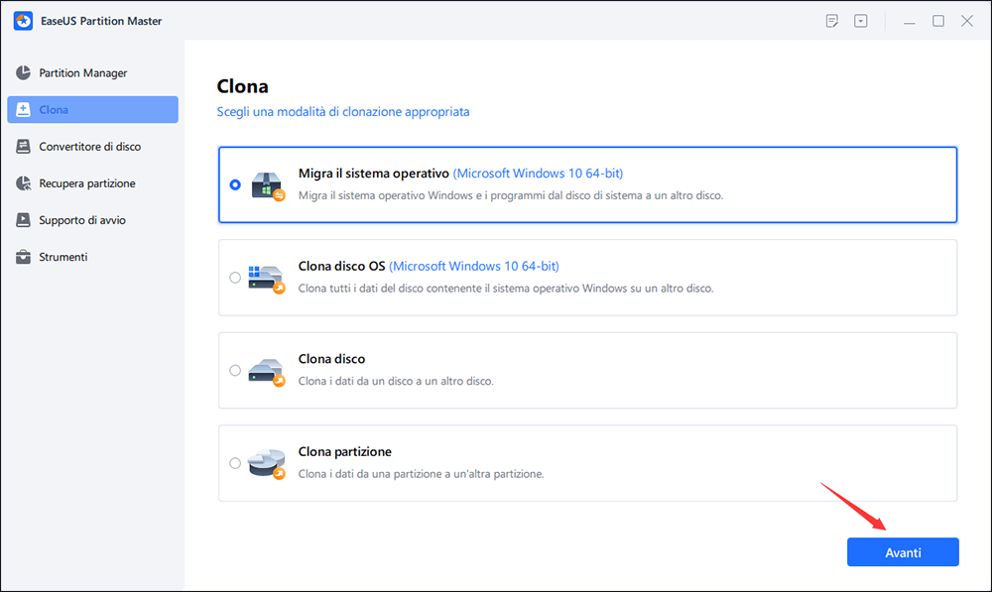The width and height of the screenshot is (992, 592).
Task: Click the 'Clona' page heading
Action: (242, 86)
